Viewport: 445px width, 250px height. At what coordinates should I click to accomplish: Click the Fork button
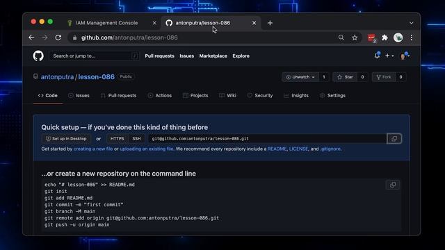[x=384, y=77]
